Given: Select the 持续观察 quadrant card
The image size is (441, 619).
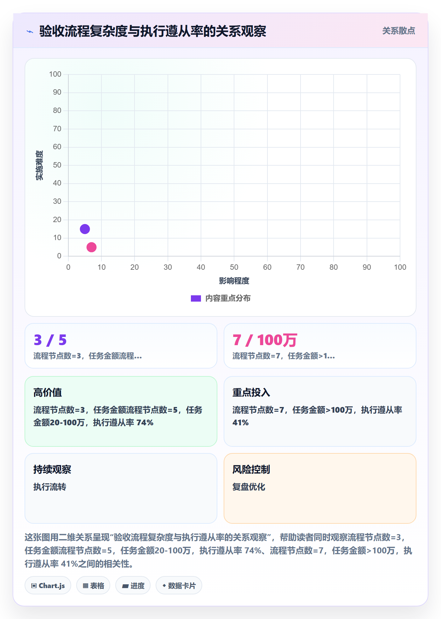Looking at the screenshot, I should (121, 488).
